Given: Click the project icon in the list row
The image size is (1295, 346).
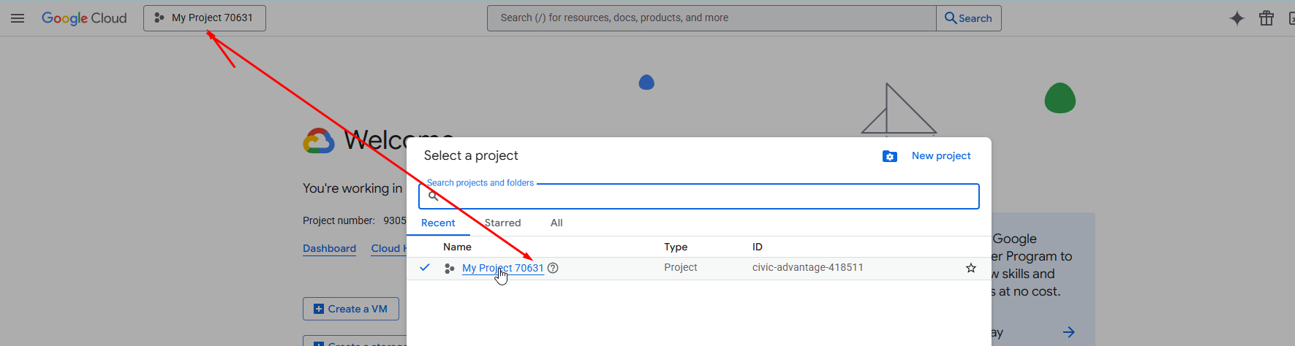Looking at the screenshot, I should [450, 269].
